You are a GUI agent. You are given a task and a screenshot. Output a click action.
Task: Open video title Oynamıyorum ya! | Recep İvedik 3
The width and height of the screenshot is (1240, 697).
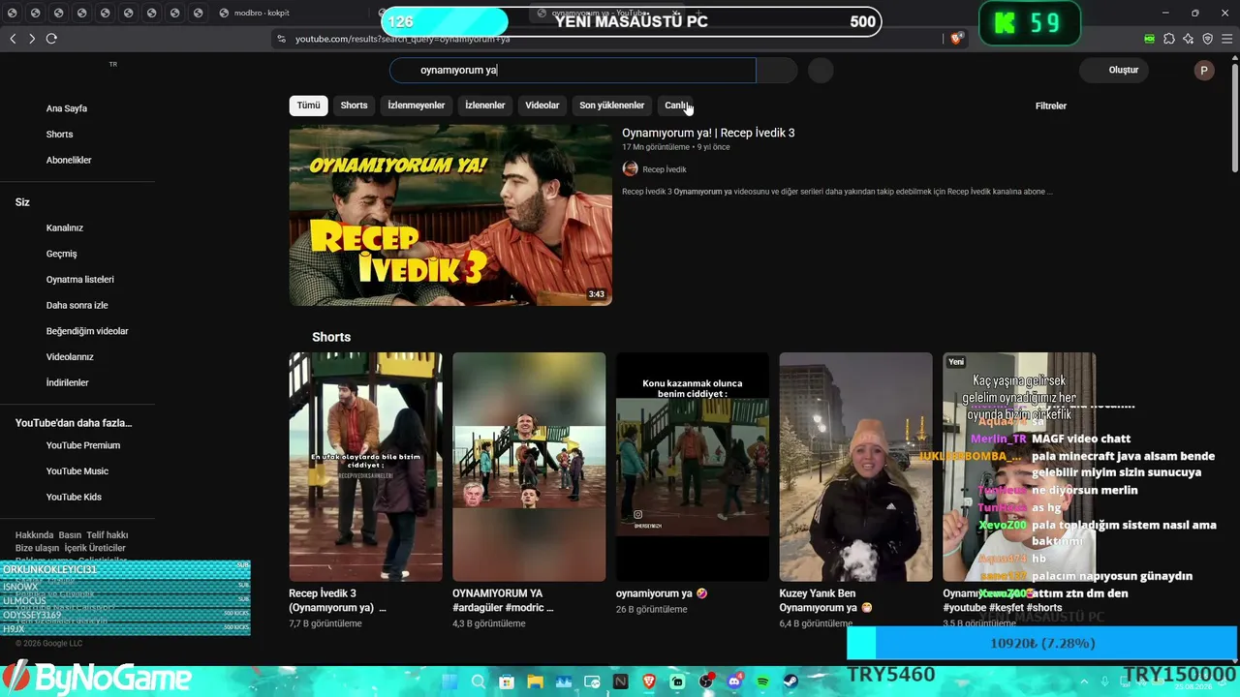point(708,133)
